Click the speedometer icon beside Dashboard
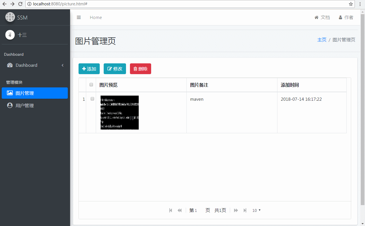Image resolution: width=365 pixels, height=226 pixels. (10, 65)
